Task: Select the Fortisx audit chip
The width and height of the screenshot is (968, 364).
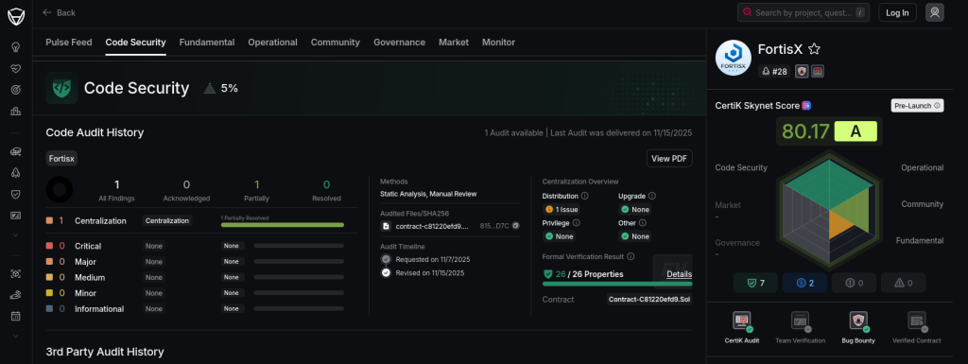Action: (x=61, y=159)
